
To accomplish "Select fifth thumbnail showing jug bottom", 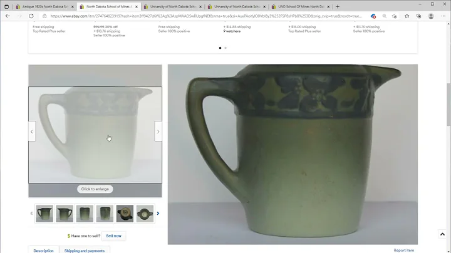I will click(125, 214).
